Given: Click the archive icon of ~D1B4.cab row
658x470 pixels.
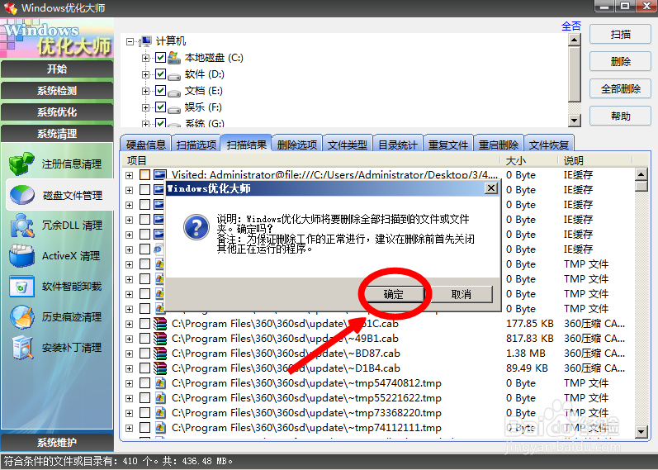Looking at the screenshot, I should [x=160, y=368].
